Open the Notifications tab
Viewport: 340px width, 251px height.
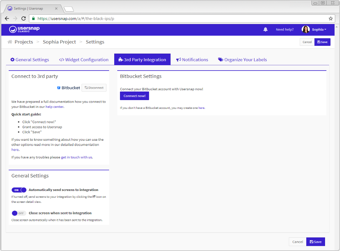coord(192,59)
